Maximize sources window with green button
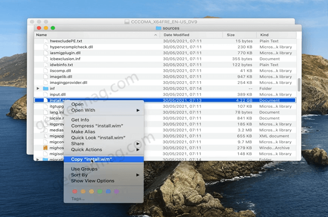The width and height of the screenshot is (328, 217). 53,28
